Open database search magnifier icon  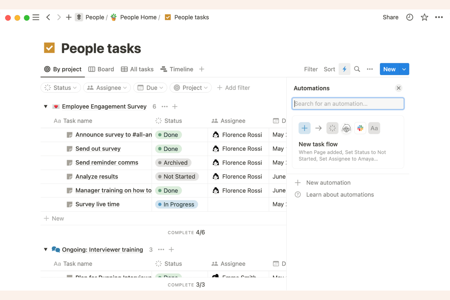click(357, 69)
